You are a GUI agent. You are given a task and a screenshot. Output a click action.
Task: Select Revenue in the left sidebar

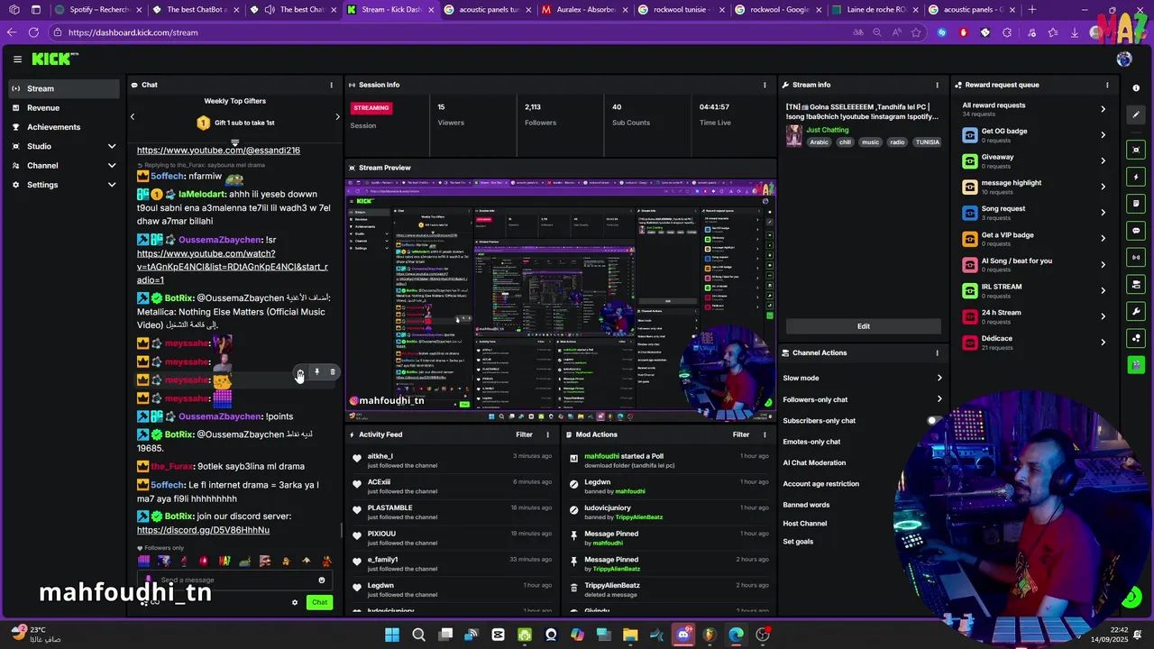coord(62,108)
